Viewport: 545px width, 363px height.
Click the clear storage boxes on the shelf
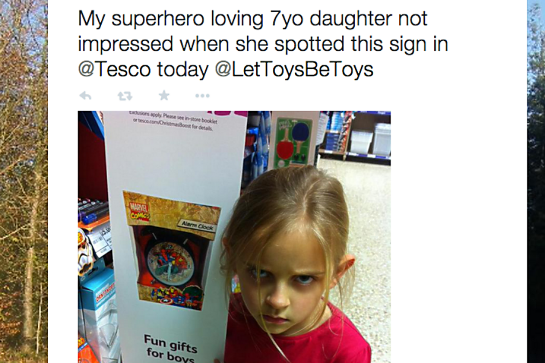pyautogui.click(x=371, y=140)
